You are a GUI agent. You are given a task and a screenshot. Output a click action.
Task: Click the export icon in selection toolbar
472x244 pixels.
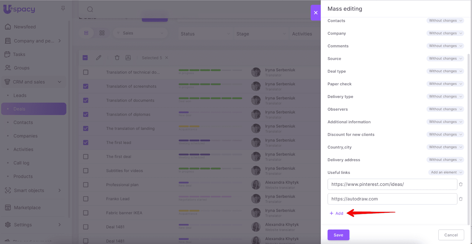click(128, 58)
